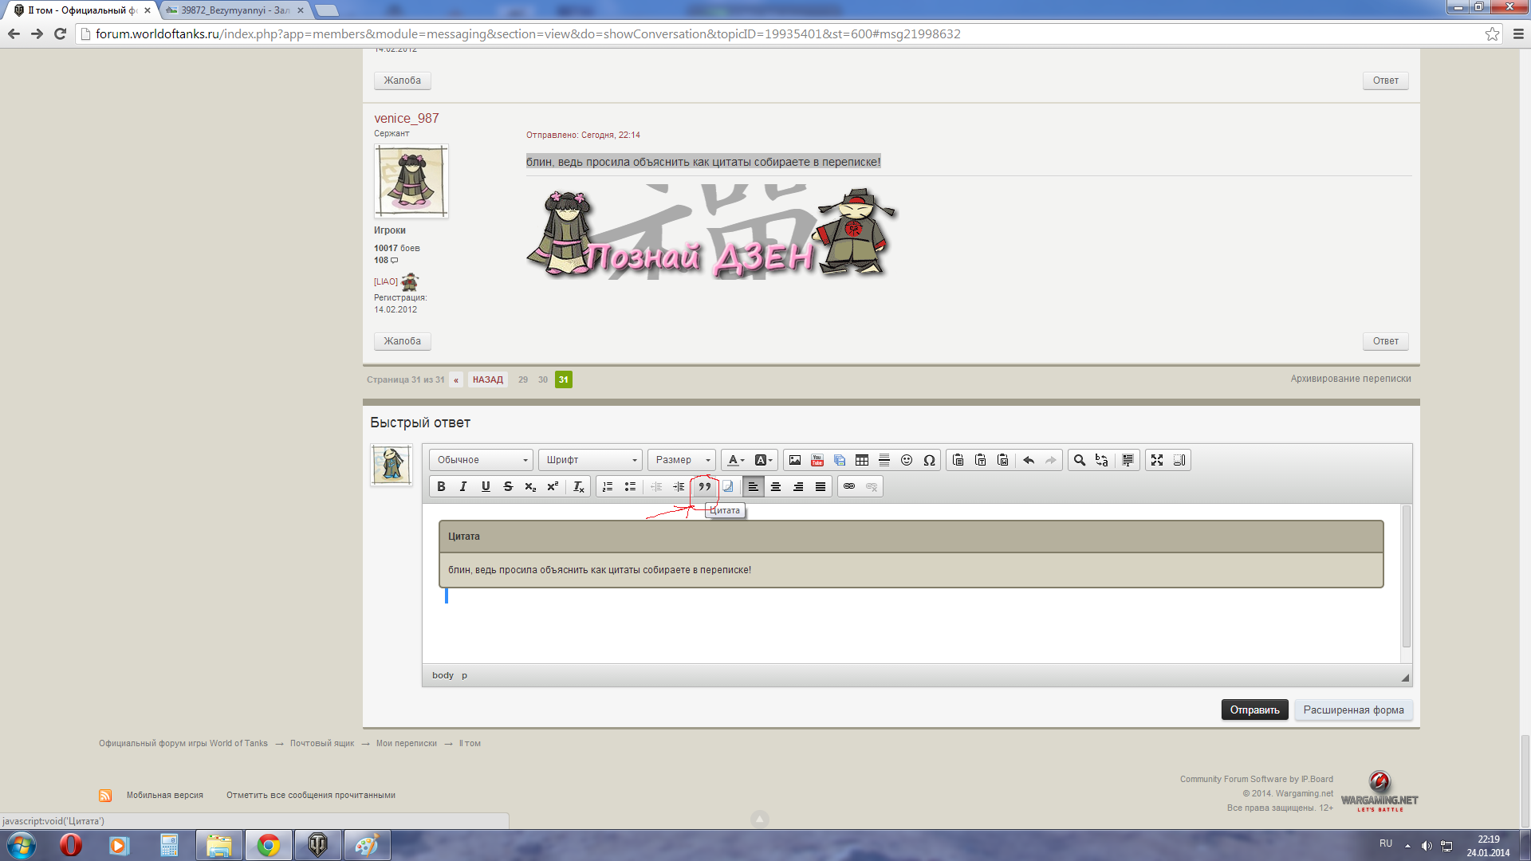The image size is (1531, 861).
Task: Click 'body' element path item
Action: [x=443, y=675]
